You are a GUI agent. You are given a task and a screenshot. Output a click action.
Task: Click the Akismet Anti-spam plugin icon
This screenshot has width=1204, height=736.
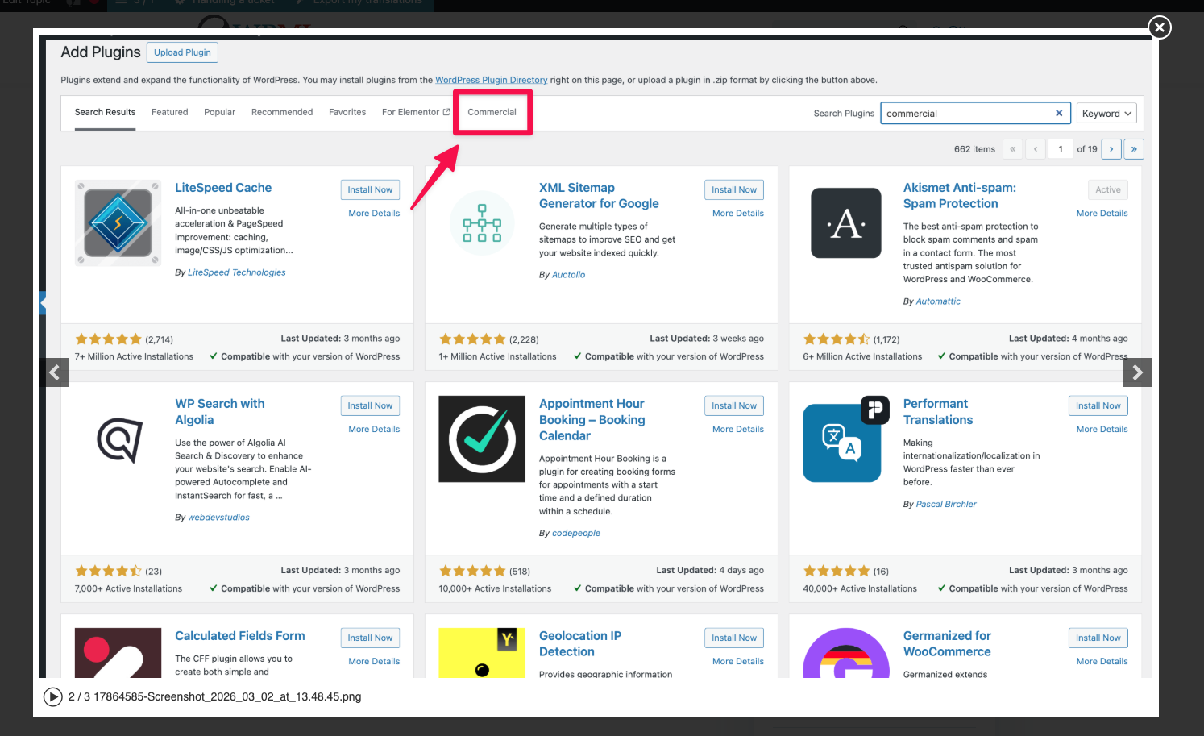(845, 223)
